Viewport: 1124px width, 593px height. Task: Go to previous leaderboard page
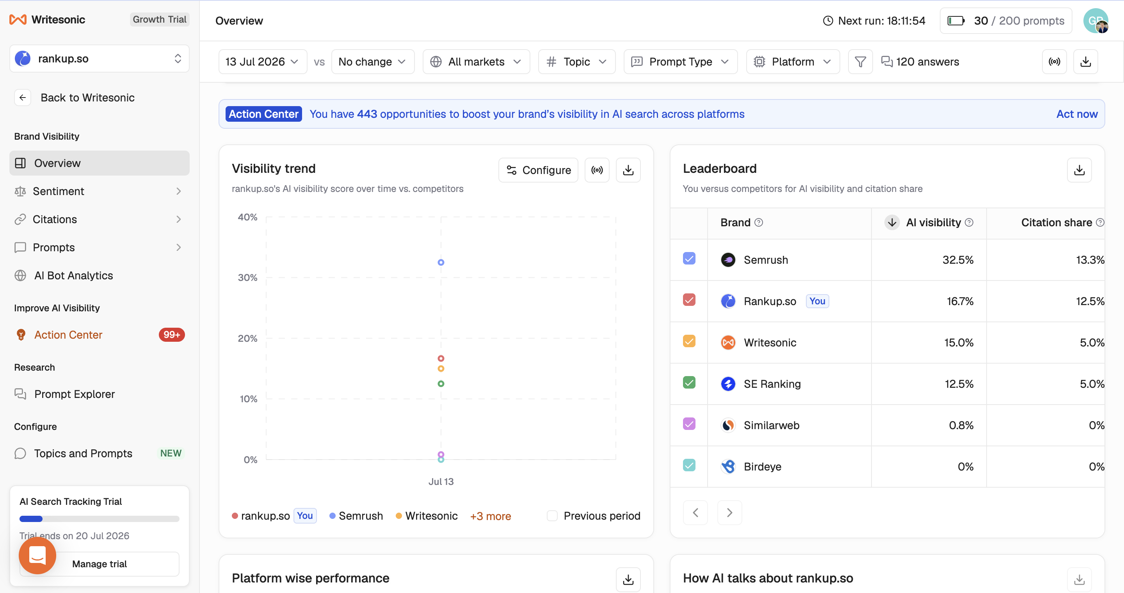click(695, 513)
